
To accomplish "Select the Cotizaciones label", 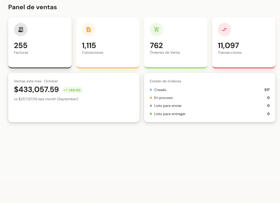I will pyautogui.click(x=93, y=52).
